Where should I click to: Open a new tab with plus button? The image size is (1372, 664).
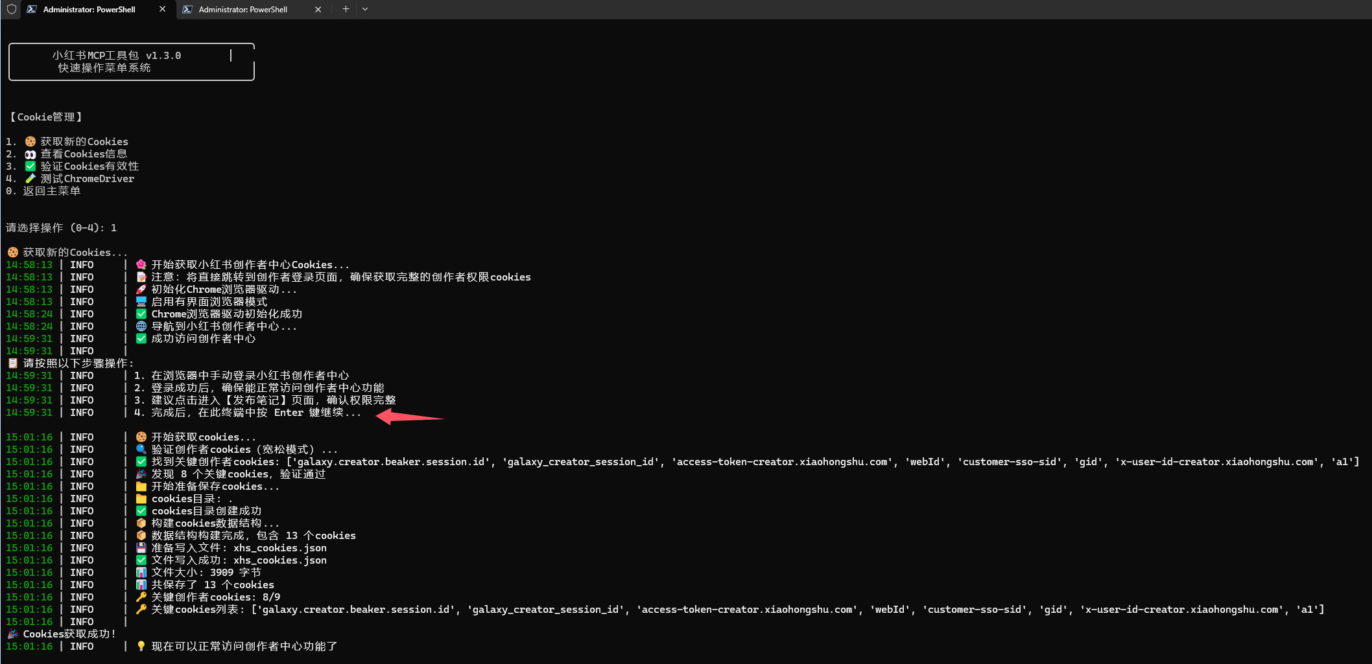coord(346,9)
